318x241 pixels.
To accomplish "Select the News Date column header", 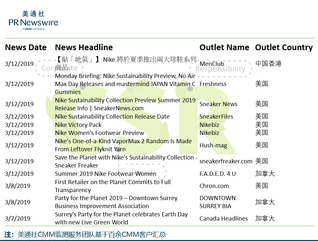I will pos(26,47).
